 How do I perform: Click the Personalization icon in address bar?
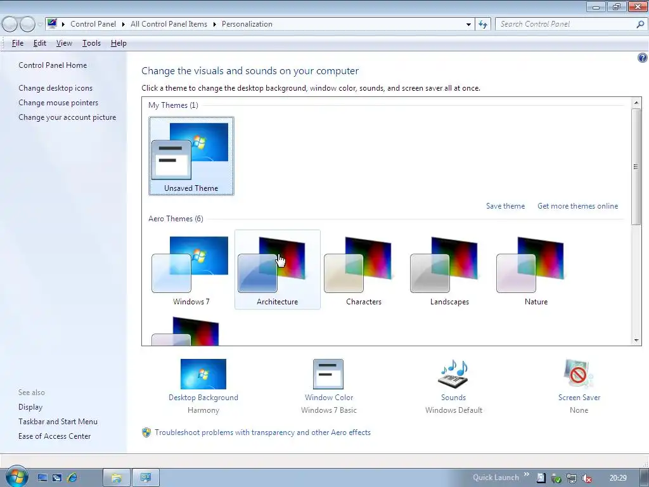52,23
